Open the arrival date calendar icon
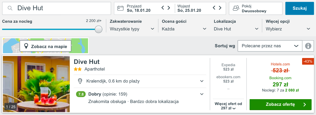 (120, 8)
